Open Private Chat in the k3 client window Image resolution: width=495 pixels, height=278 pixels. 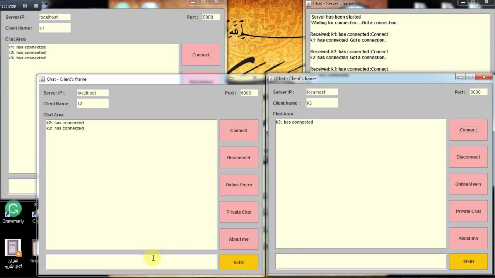click(x=468, y=211)
